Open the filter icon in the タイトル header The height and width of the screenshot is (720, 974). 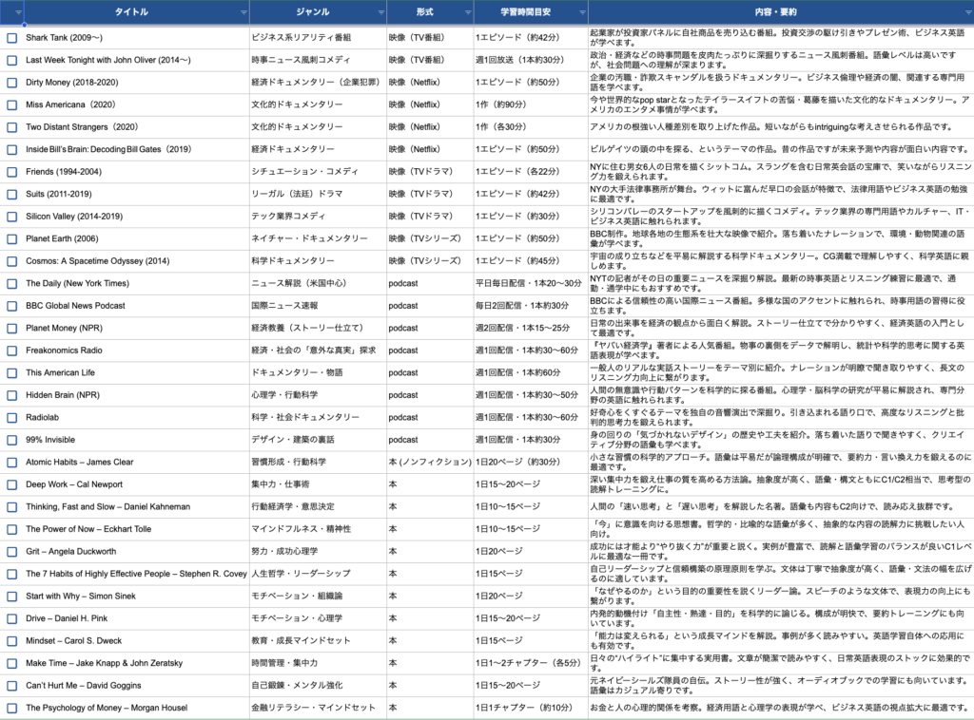point(243,12)
